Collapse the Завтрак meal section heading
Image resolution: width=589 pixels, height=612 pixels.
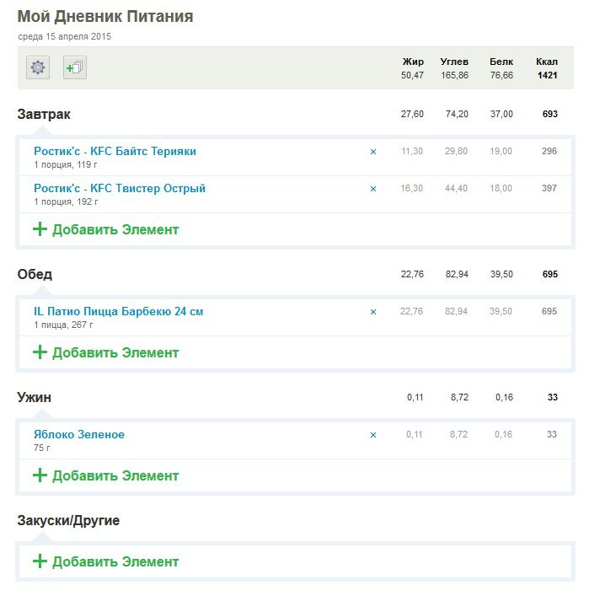point(44,114)
